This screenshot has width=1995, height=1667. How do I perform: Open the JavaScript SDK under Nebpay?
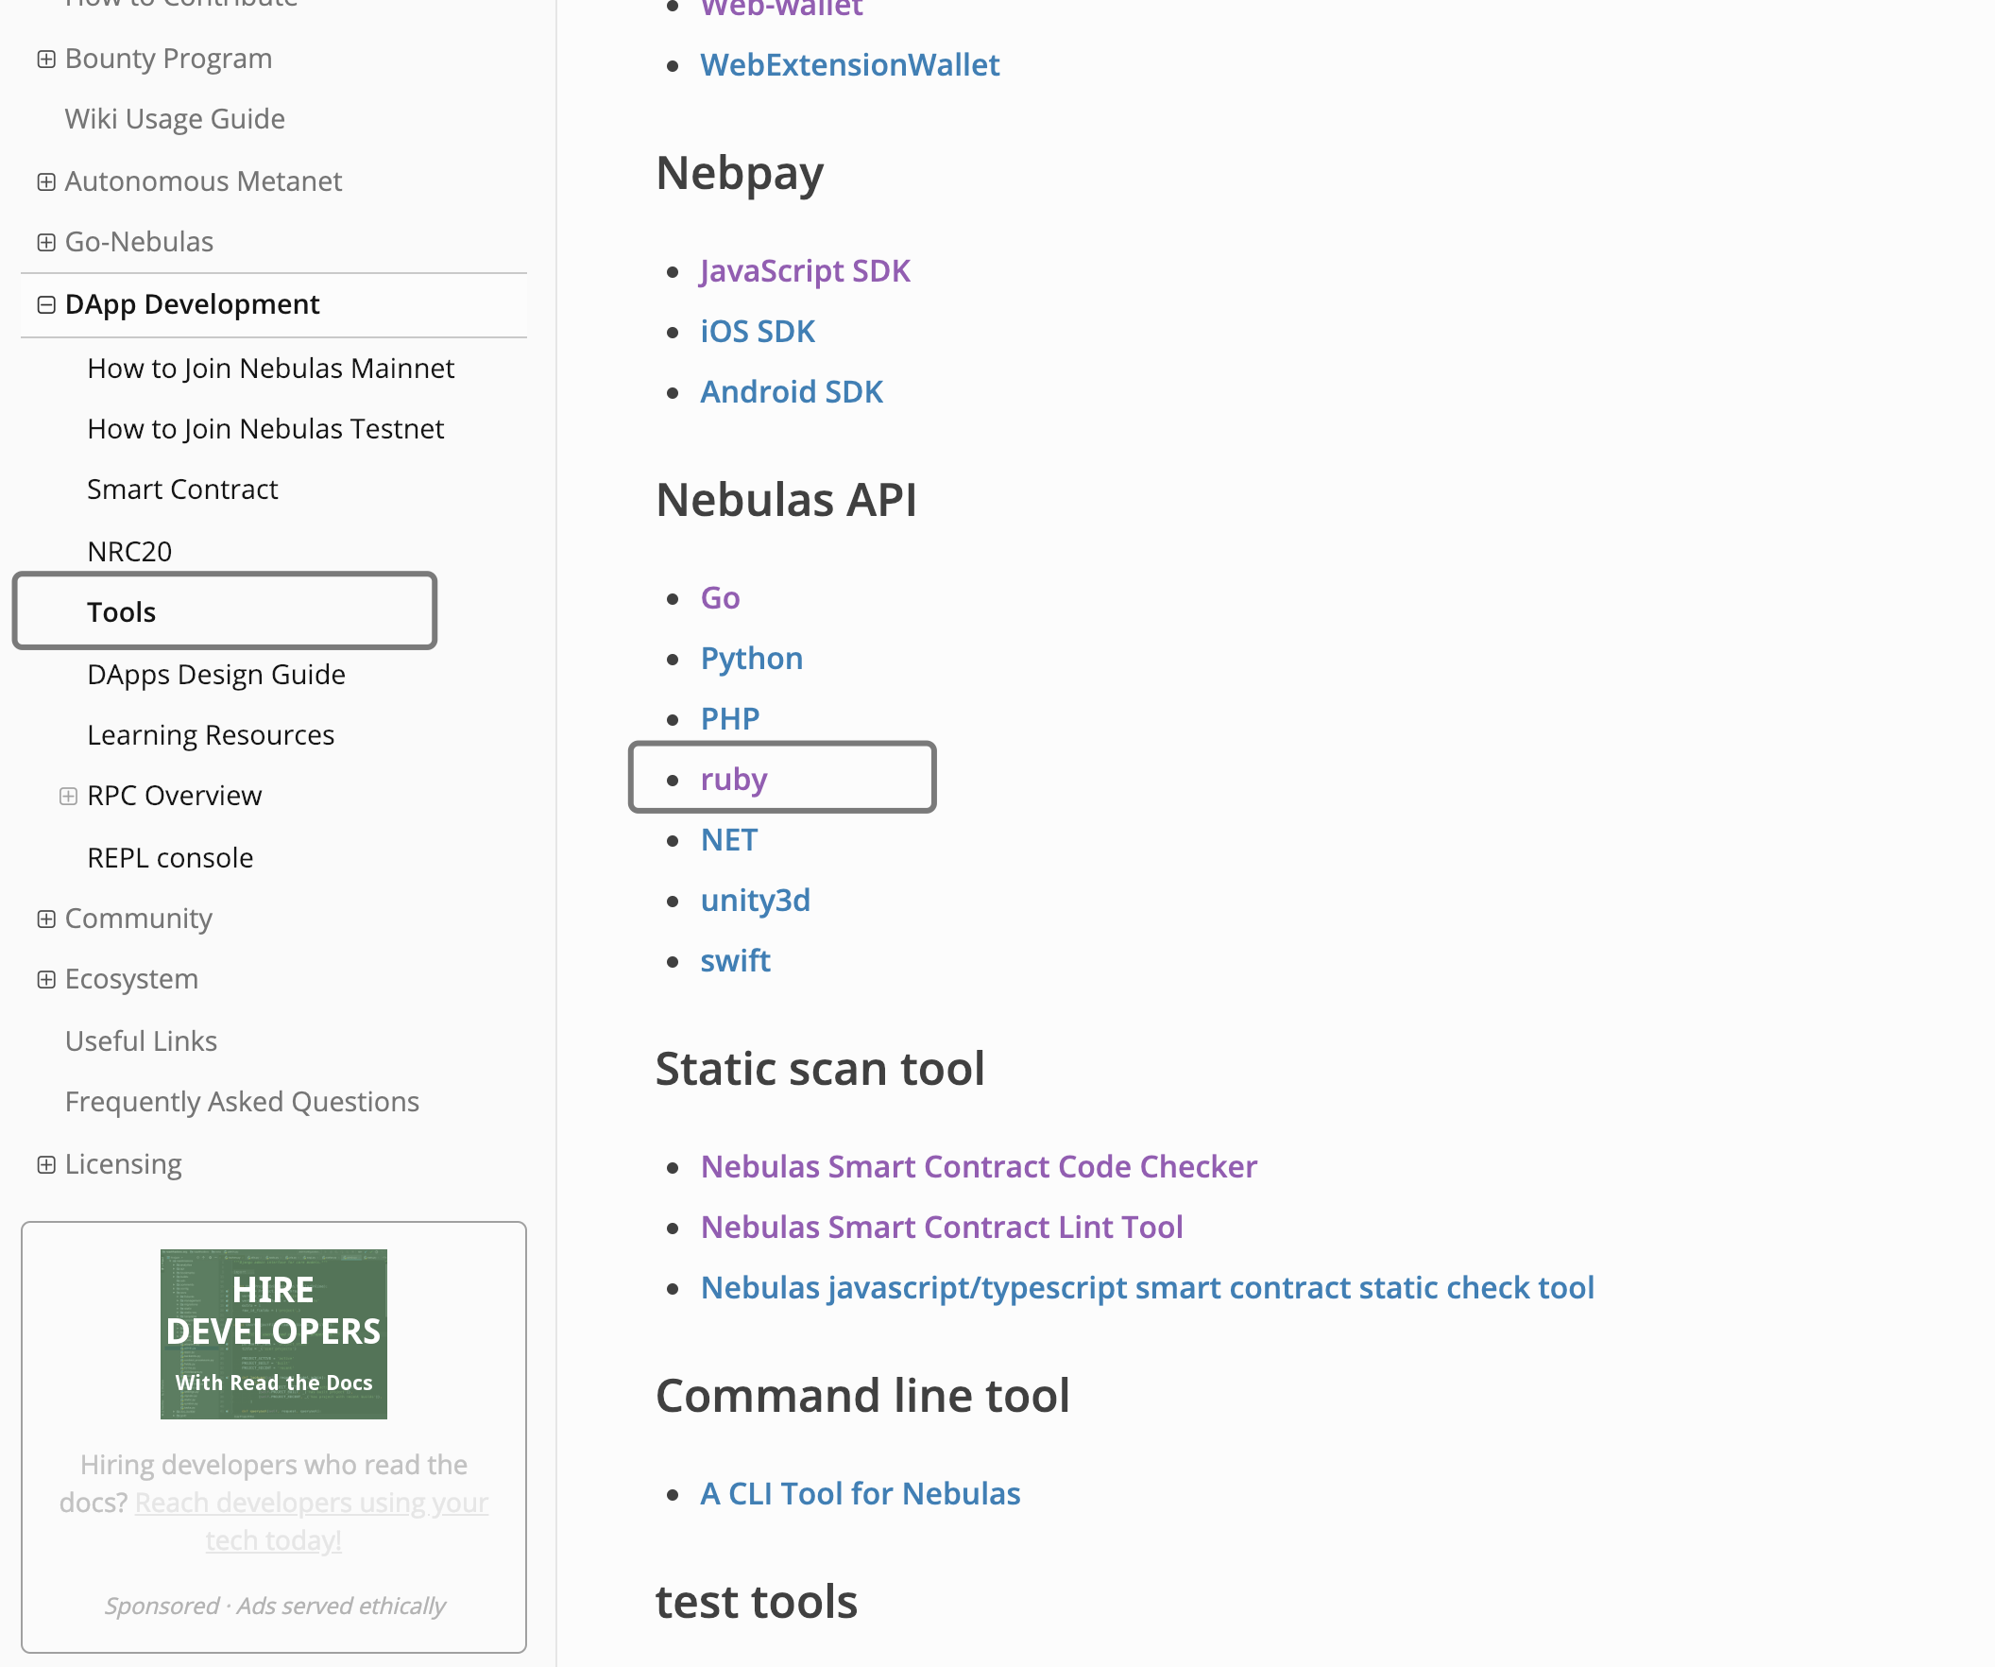pyautogui.click(x=805, y=270)
